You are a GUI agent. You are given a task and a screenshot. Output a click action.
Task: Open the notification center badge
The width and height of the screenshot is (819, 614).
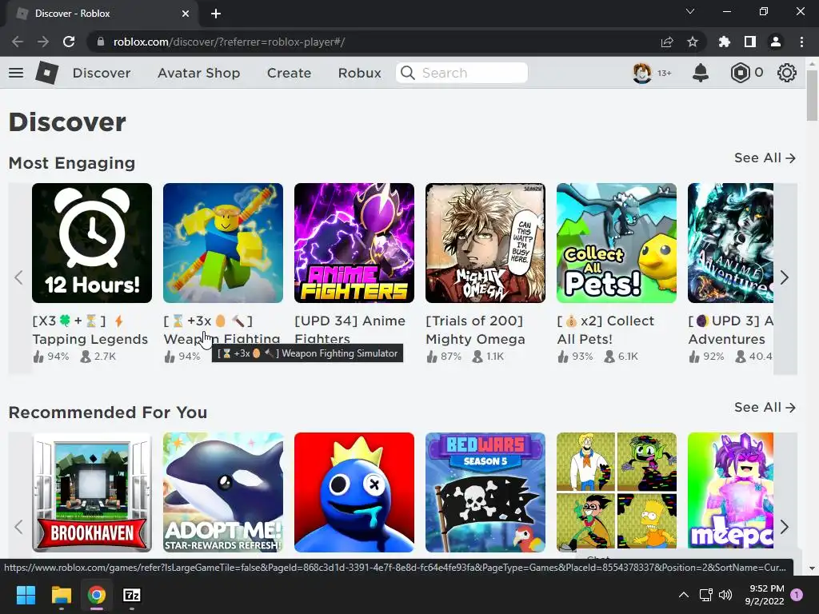tap(797, 594)
